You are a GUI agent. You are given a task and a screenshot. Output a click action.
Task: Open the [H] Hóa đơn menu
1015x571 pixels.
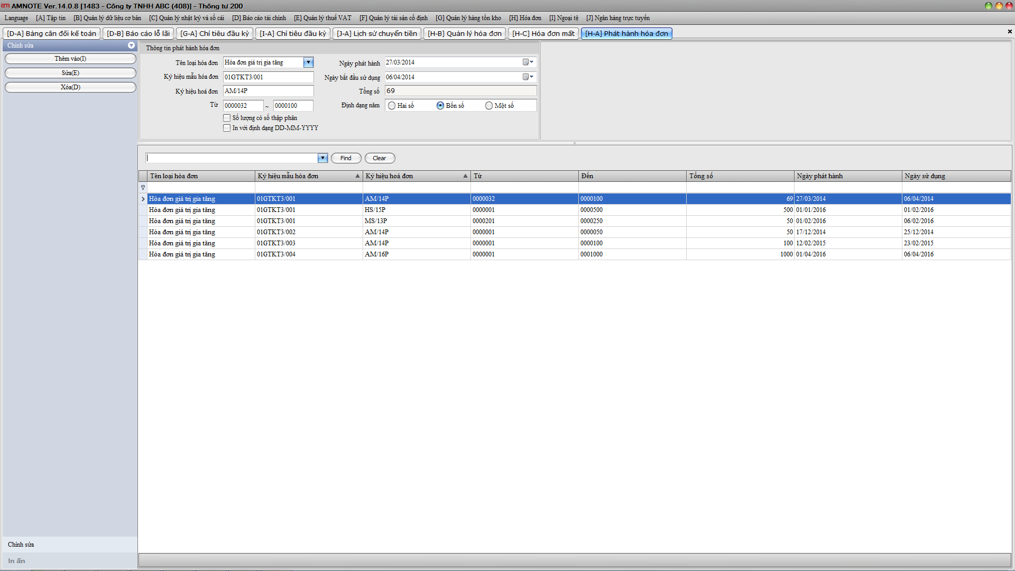pyautogui.click(x=525, y=18)
